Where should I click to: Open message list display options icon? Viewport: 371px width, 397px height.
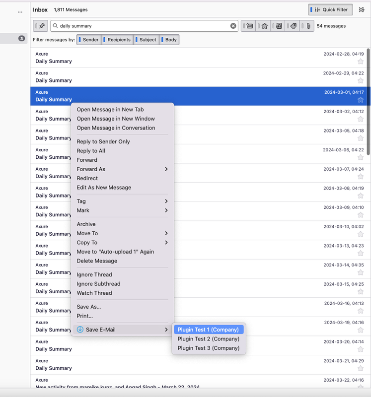tap(362, 9)
